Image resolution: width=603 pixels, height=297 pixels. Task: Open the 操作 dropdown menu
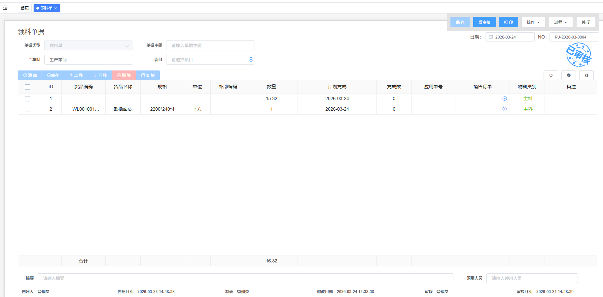coord(533,22)
